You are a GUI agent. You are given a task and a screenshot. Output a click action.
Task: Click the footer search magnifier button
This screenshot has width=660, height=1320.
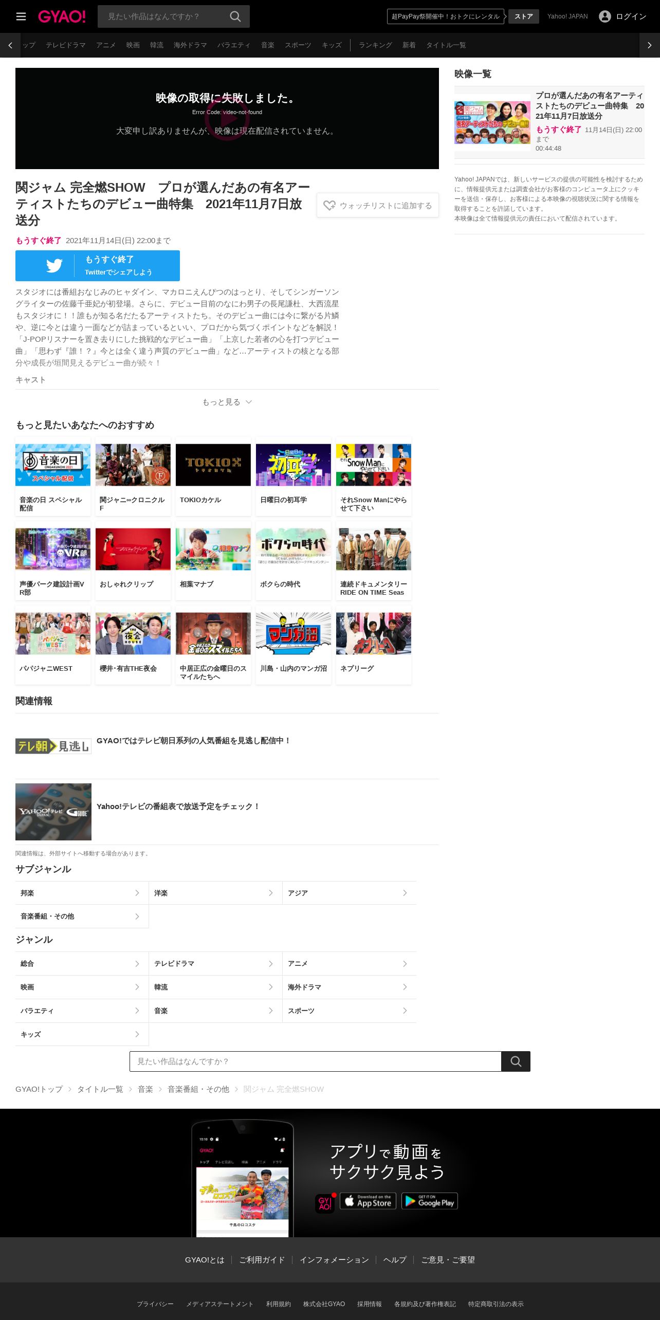[x=516, y=1061]
